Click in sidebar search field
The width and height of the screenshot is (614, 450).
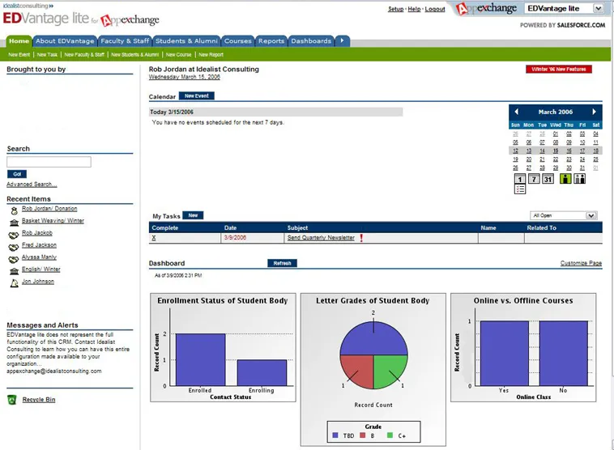click(49, 162)
